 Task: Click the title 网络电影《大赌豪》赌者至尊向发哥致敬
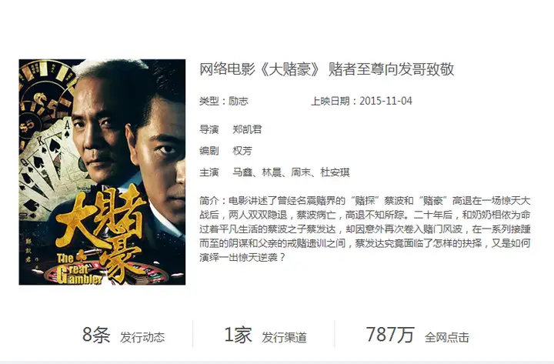(326, 69)
